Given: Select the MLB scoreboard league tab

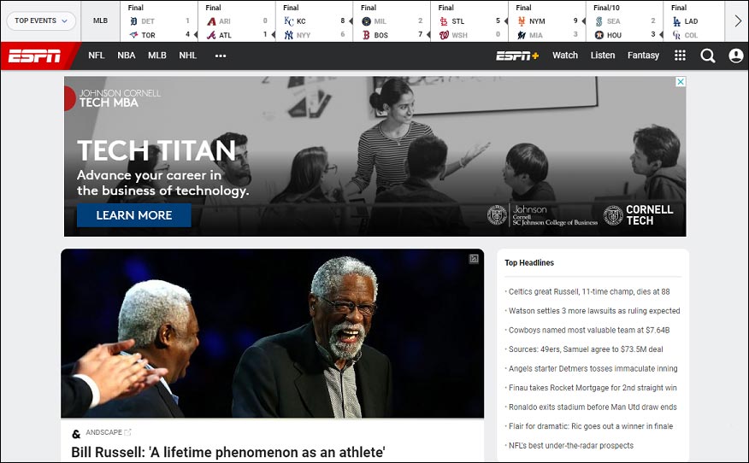Looking at the screenshot, I should coord(100,21).
